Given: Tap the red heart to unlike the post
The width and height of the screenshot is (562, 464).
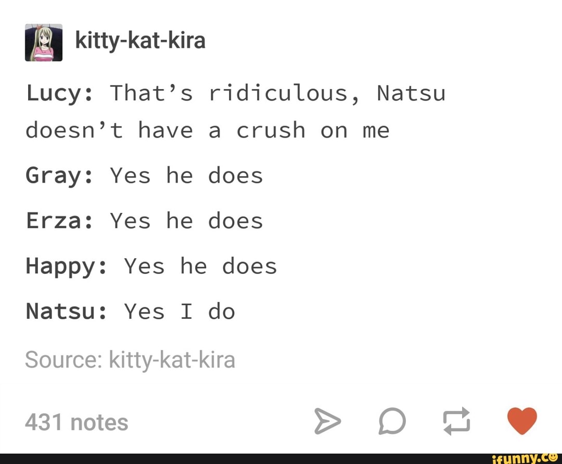Looking at the screenshot, I should 522,420.
